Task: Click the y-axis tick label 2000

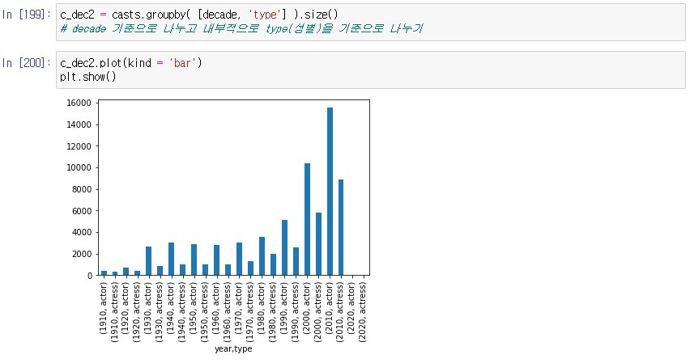Action: [81, 254]
